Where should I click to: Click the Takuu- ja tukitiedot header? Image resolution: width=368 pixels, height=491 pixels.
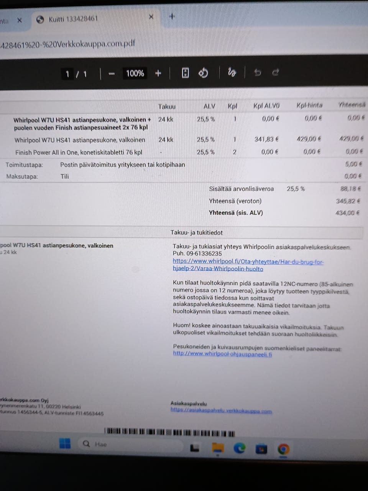(197, 232)
